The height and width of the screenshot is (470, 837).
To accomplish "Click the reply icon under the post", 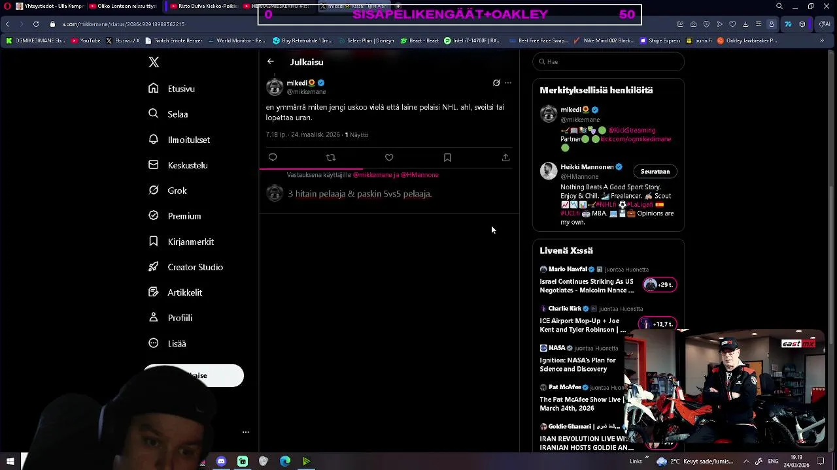I will tap(273, 157).
